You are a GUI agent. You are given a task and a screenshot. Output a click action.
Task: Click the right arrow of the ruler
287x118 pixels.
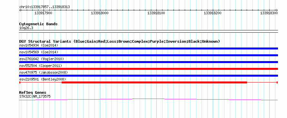[277, 10]
